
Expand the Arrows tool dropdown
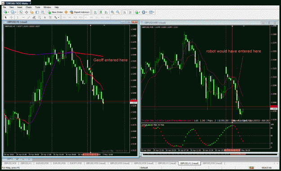58,18
